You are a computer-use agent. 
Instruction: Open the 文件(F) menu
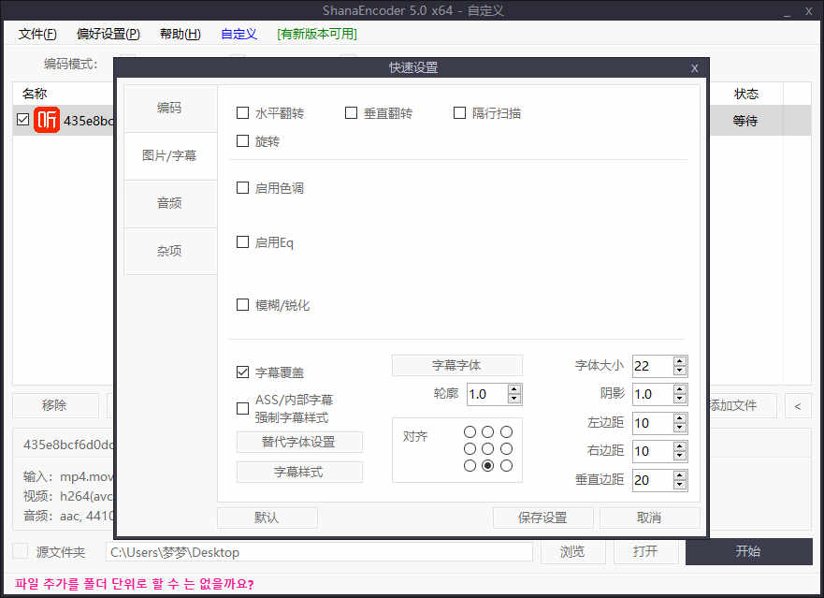click(x=37, y=35)
